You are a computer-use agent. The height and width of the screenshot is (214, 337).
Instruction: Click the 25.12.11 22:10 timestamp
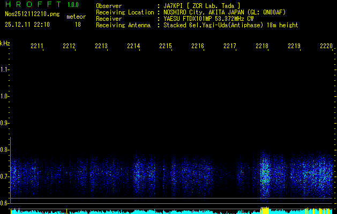click(x=27, y=25)
